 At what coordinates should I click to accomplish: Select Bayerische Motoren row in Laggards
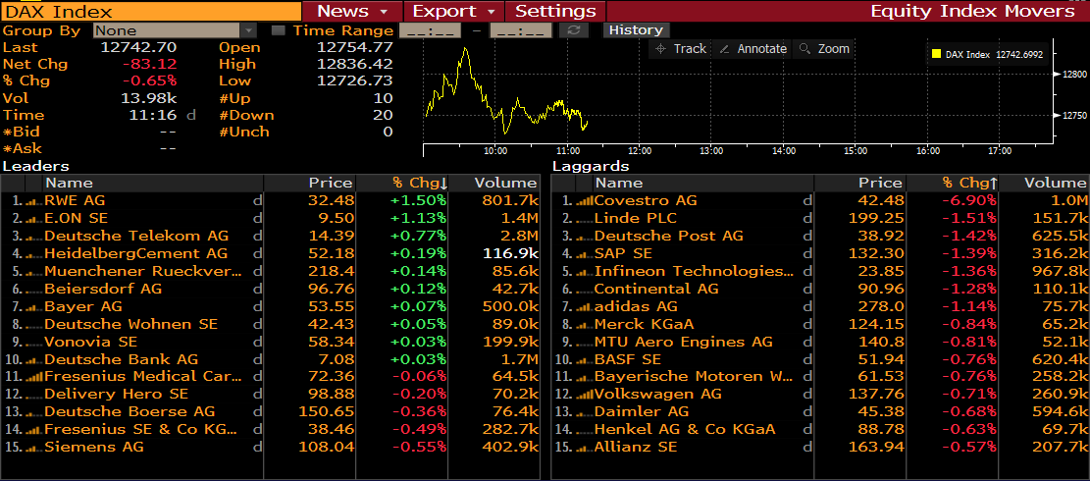(x=820, y=377)
